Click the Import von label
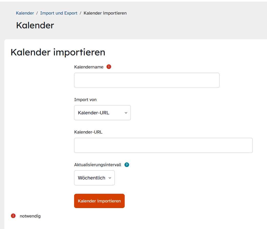 coord(85,100)
